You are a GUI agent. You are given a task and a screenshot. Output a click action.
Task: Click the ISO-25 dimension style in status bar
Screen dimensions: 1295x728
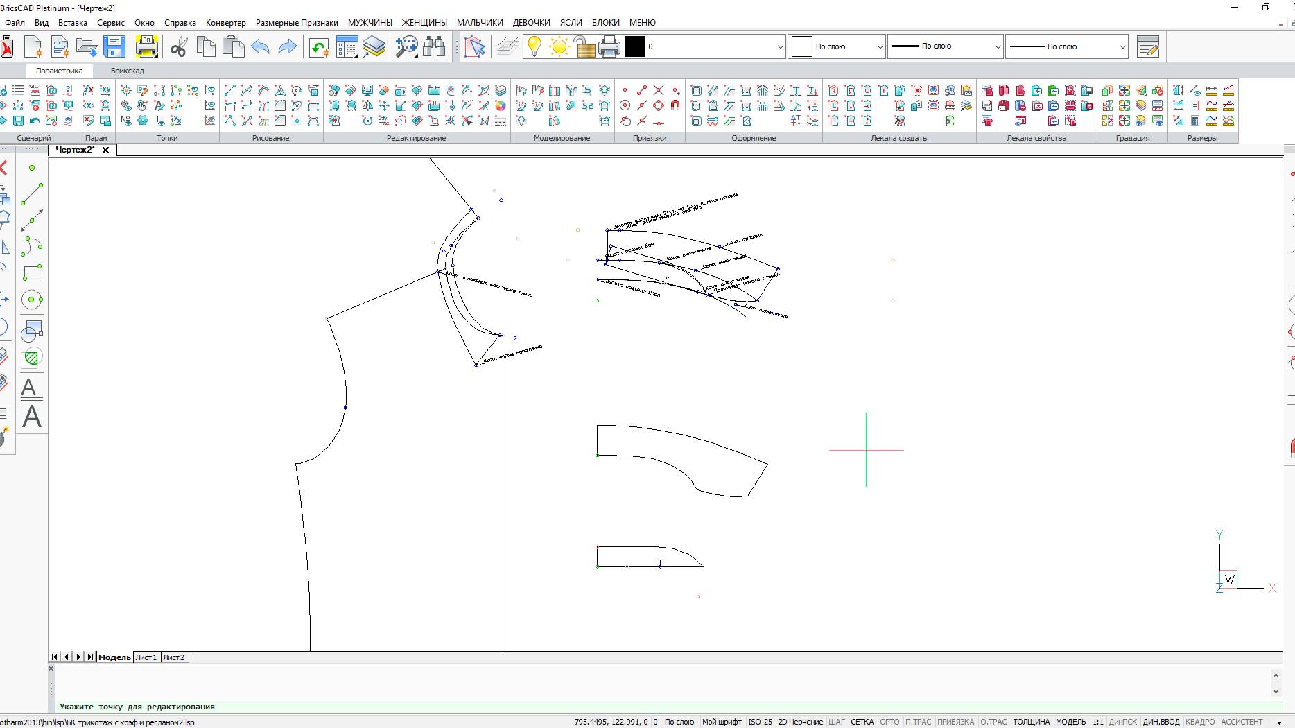(x=760, y=722)
